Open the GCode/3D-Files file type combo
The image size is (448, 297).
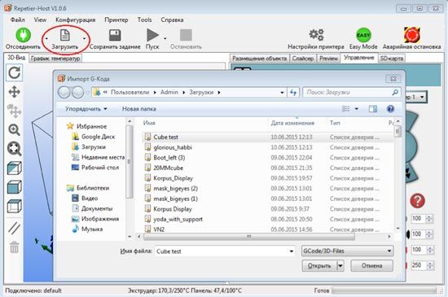347,251
